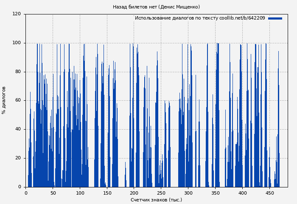The height and width of the screenshot is (204, 297).
Task: Click the 100 tick label on the y-axis
Action: [x=17, y=43]
